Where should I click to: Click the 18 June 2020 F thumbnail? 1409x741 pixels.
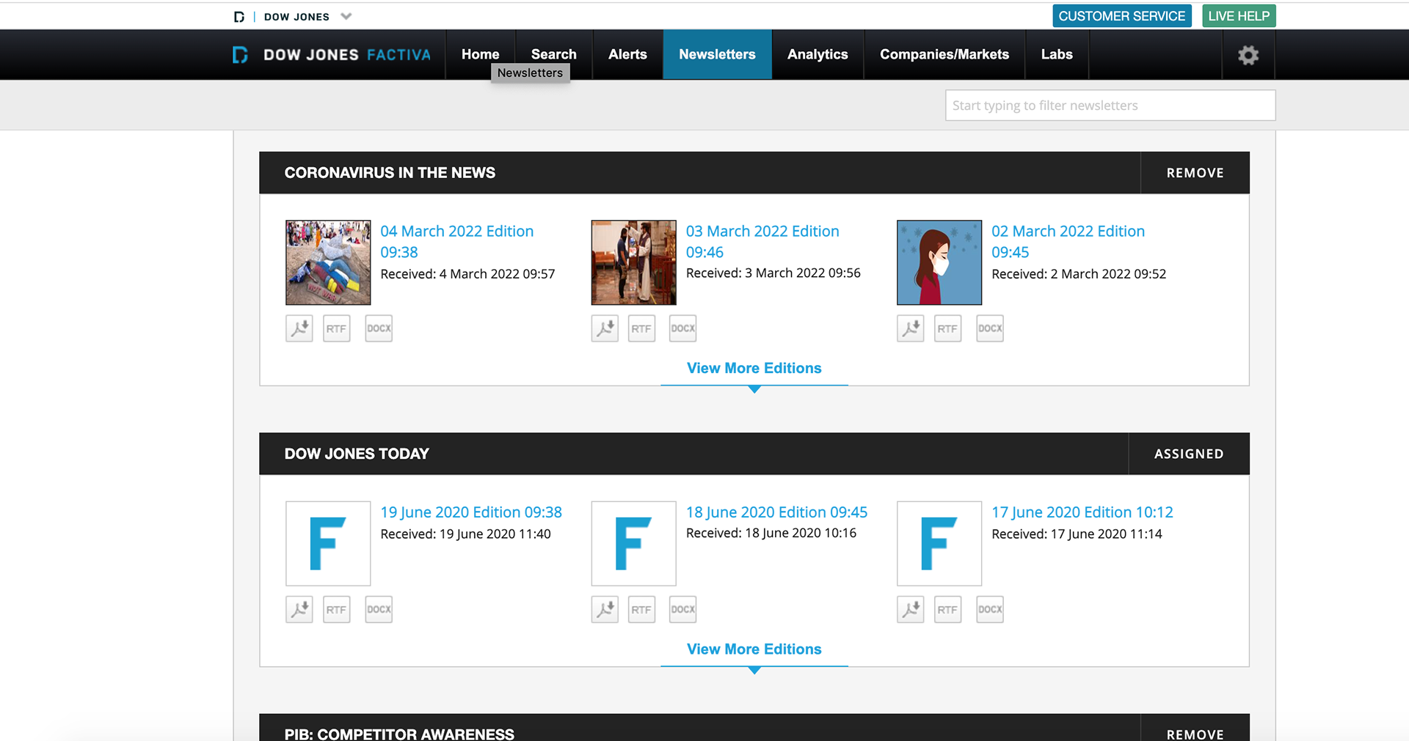tap(633, 543)
